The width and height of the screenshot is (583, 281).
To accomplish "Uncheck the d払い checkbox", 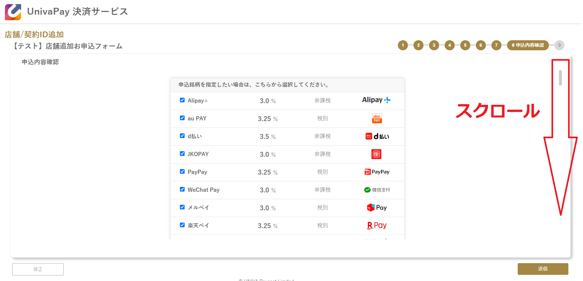I will click(x=182, y=136).
